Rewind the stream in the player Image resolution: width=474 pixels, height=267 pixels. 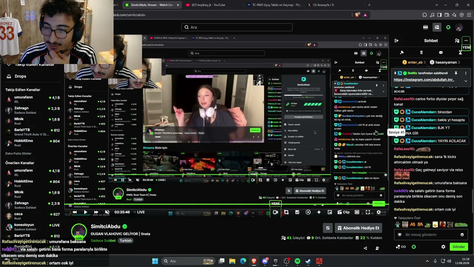(74, 212)
